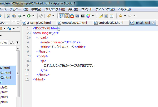The width and height of the screenshot is (158, 107).
Task: Run the project with green play button
Action: 29,16
